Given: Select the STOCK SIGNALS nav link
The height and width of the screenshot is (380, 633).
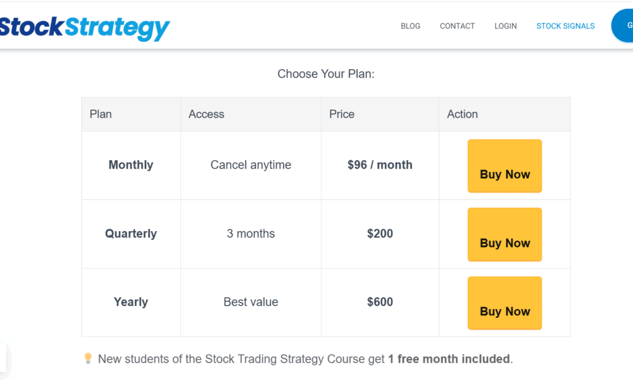Looking at the screenshot, I should 565,26.
